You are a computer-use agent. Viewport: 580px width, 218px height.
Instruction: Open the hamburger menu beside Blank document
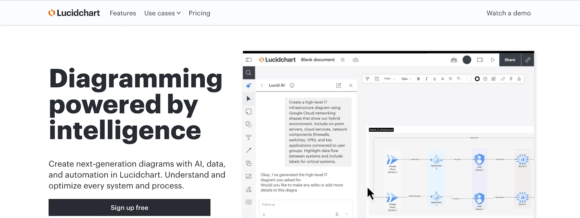point(343,60)
